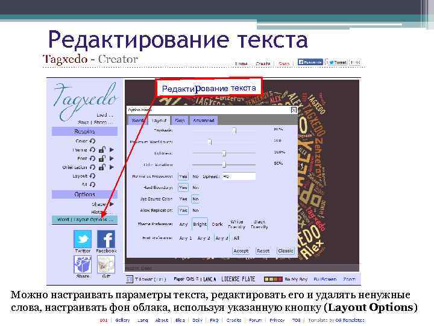Screen dimensions: 434x326
Task: Click Load in the sidebar
Action: coord(105,115)
